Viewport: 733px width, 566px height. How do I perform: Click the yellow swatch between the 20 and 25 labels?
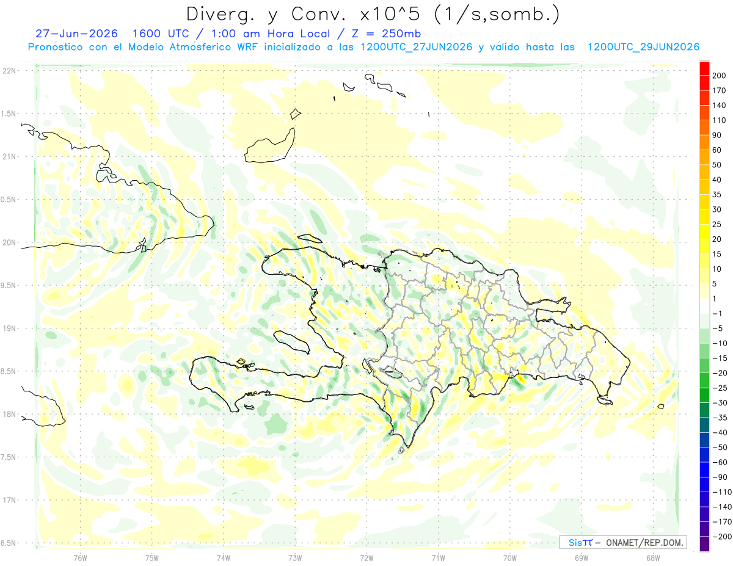tap(704, 231)
